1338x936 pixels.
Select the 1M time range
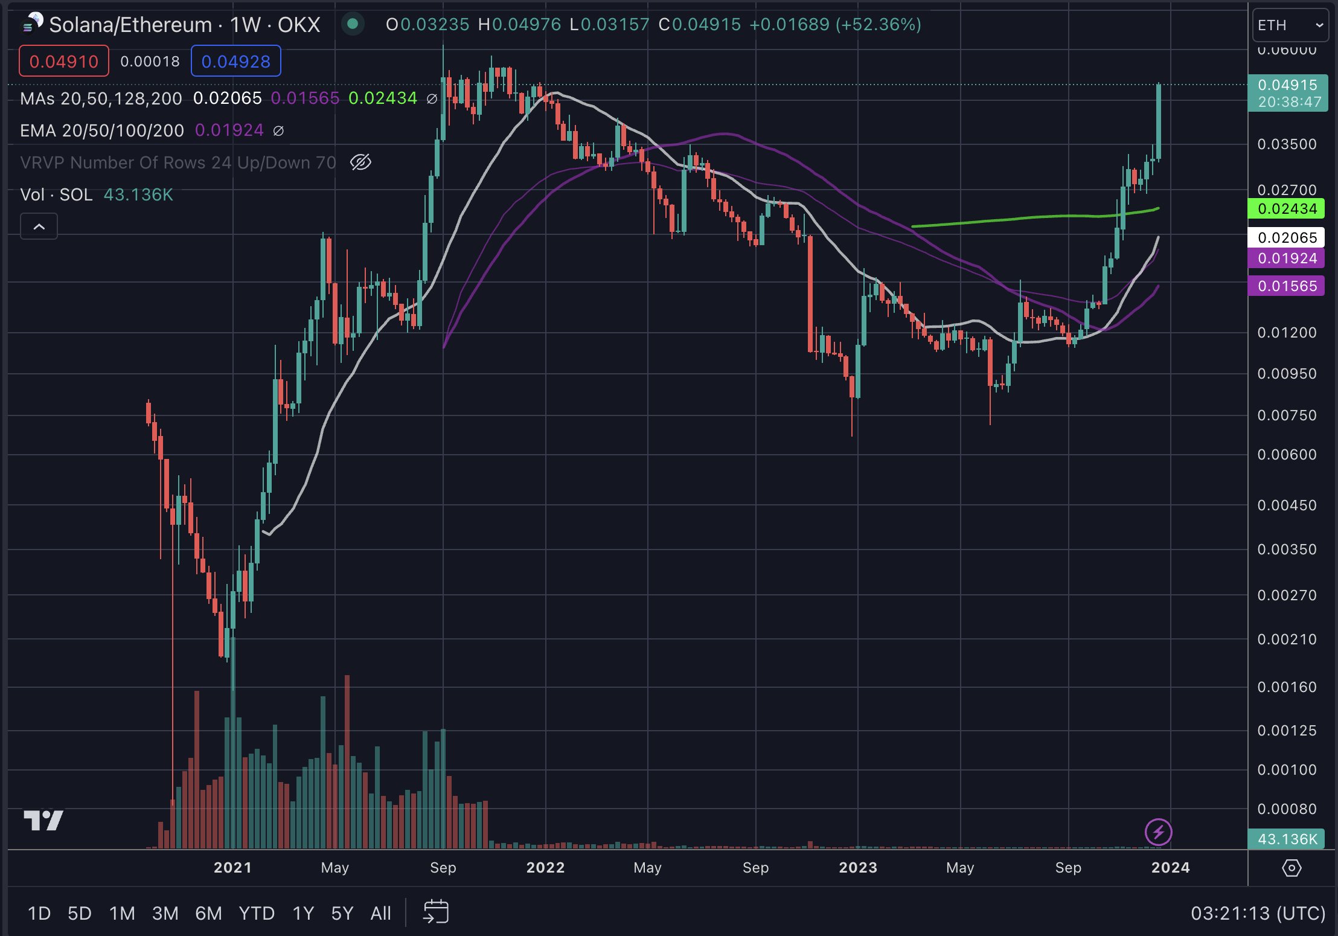(x=122, y=913)
